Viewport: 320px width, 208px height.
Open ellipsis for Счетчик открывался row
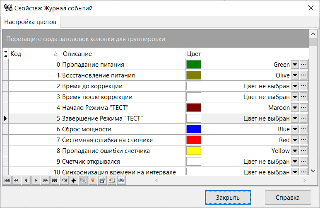click(304, 162)
